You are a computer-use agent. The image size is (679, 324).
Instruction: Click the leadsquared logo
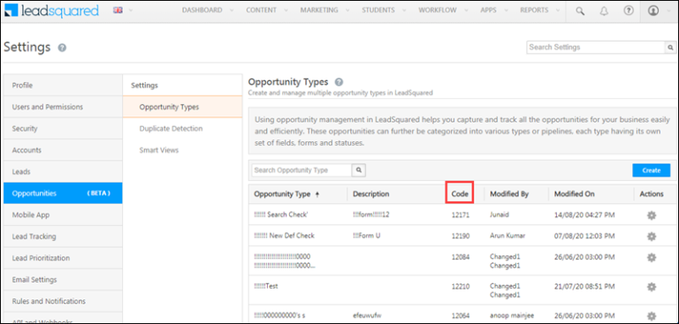click(x=52, y=11)
